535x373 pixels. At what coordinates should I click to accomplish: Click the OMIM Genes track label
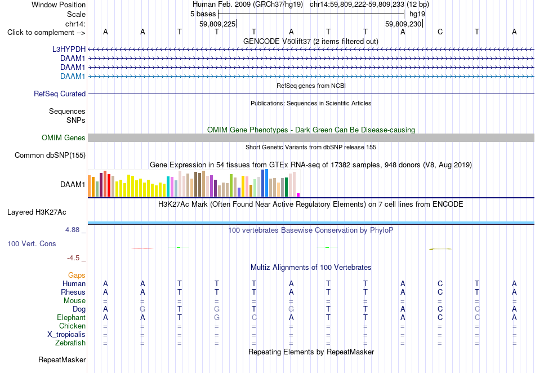[64, 137]
